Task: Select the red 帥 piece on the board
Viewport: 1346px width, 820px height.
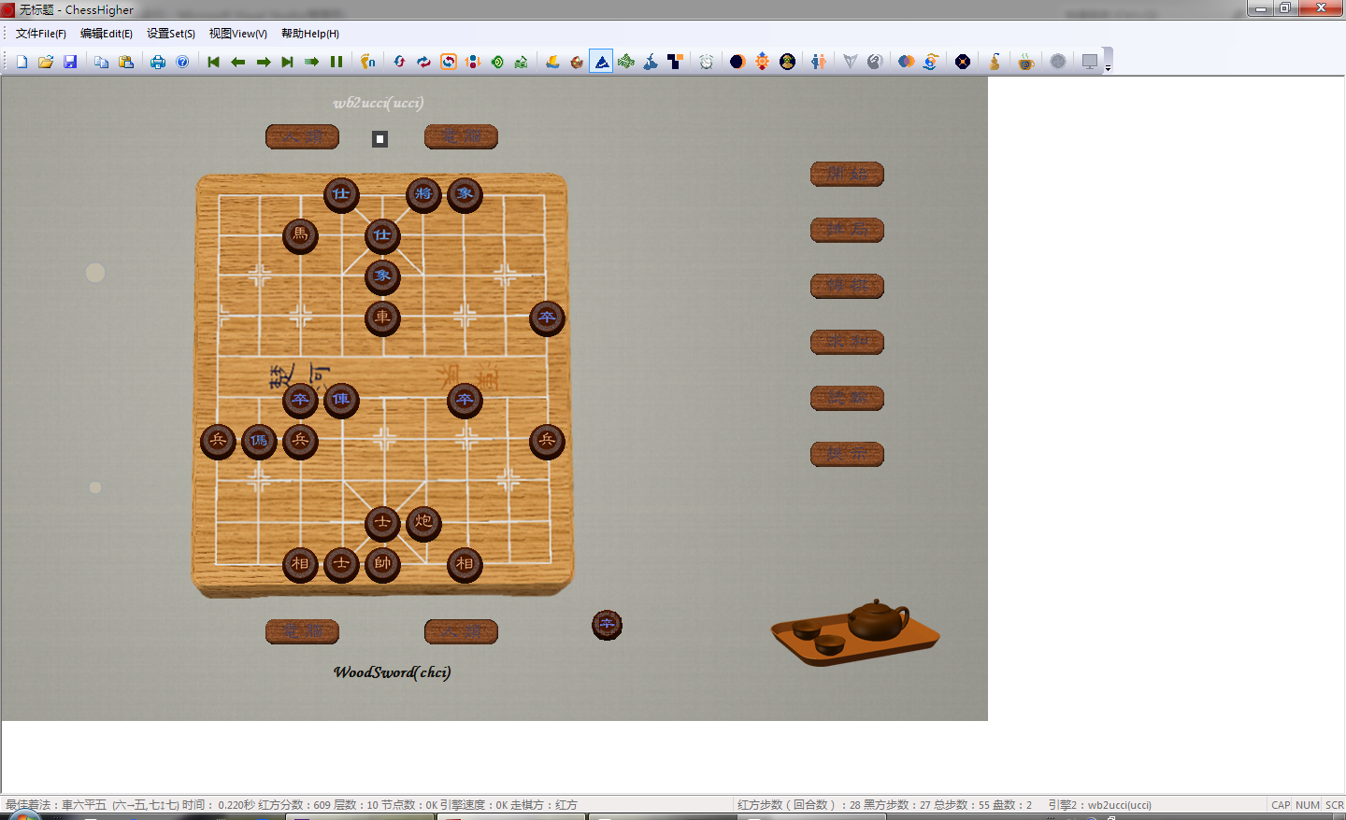Action: [382, 563]
